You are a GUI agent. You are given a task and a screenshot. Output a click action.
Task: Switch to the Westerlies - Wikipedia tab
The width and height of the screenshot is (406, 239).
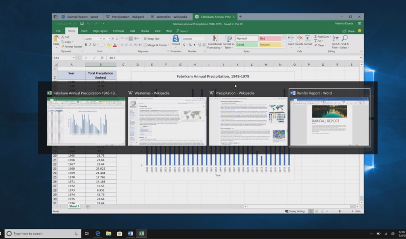tap(171, 17)
